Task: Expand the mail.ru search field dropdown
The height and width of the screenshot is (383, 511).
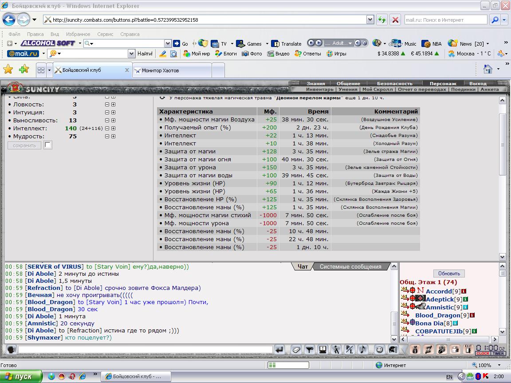Action: [x=131, y=53]
